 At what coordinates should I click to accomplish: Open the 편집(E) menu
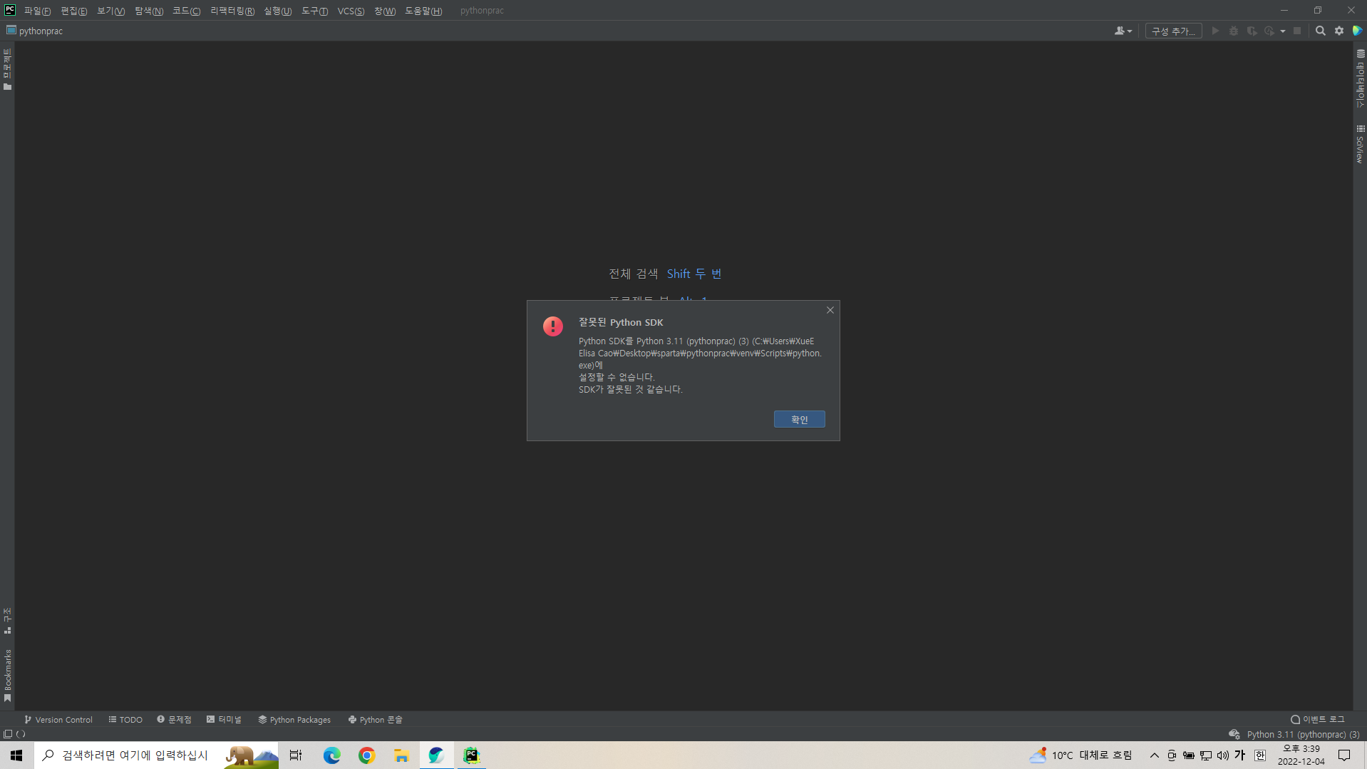tap(74, 11)
